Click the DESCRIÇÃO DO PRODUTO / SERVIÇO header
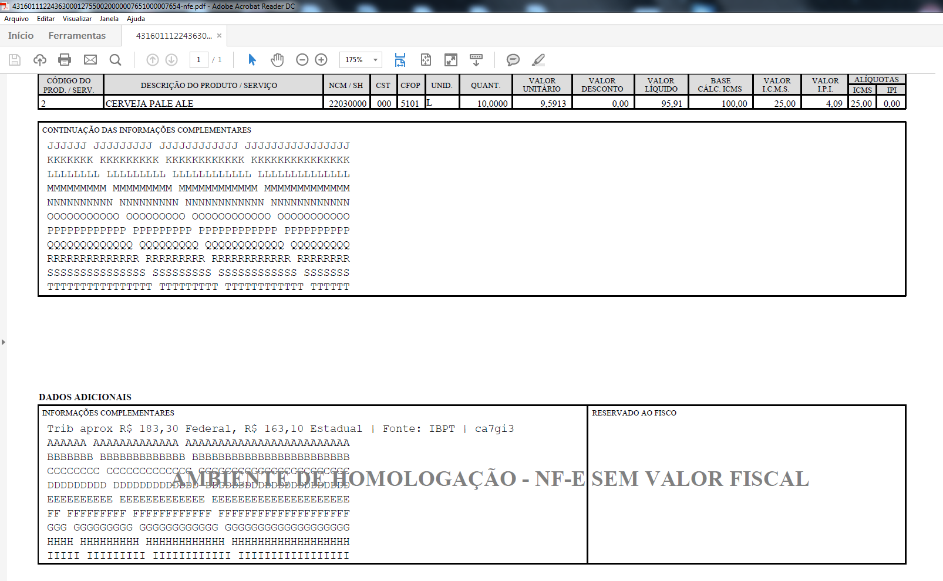The width and height of the screenshot is (943, 581). tap(209, 86)
